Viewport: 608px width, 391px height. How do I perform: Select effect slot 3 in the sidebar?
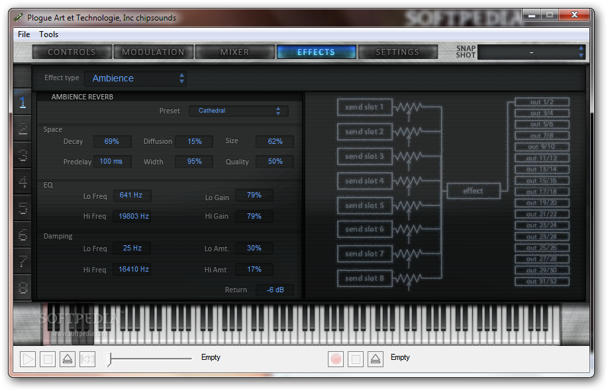[x=23, y=155]
